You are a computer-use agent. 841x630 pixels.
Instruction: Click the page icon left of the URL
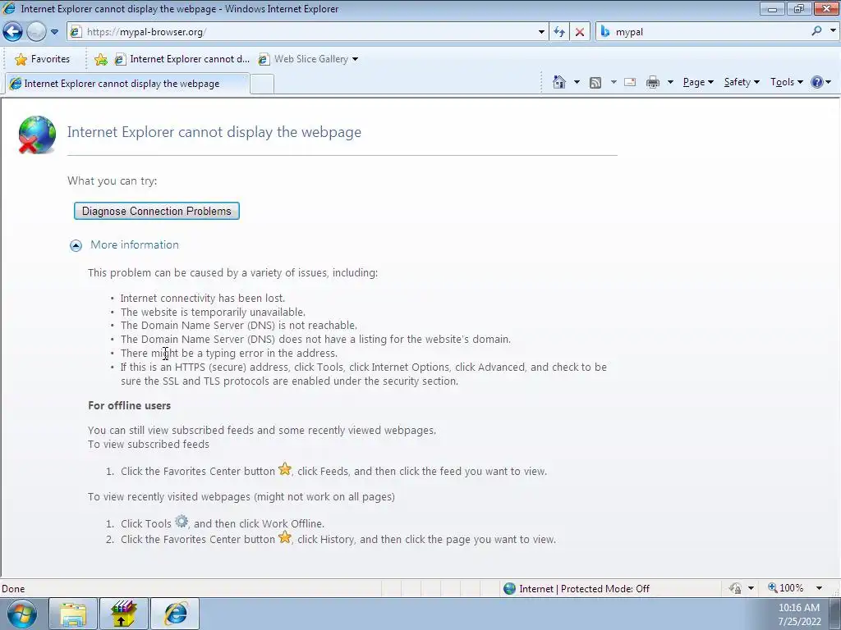coord(76,32)
